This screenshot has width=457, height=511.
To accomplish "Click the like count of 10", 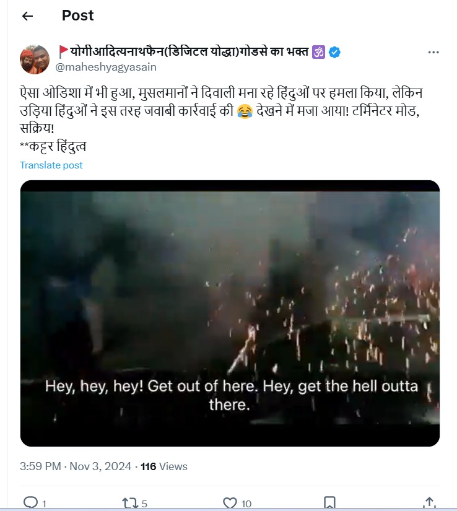I will coord(246,503).
